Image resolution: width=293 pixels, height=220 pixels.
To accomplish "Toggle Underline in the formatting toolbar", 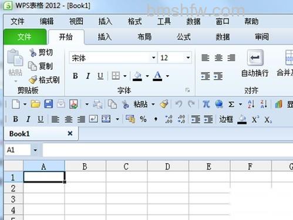I will [41, 119].
